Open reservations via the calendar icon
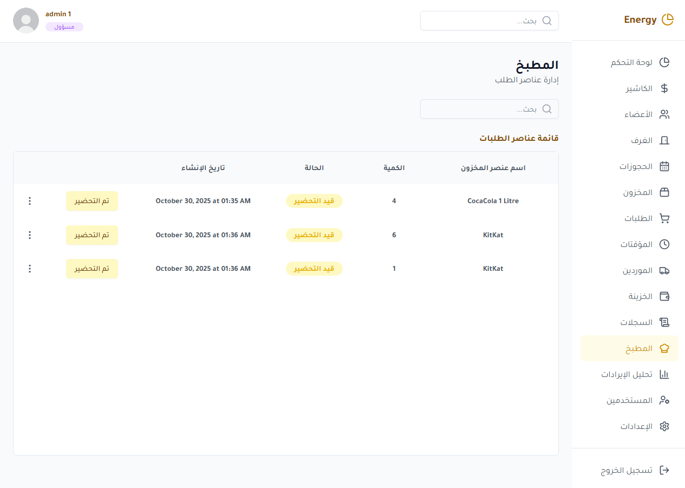 tap(664, 166)
